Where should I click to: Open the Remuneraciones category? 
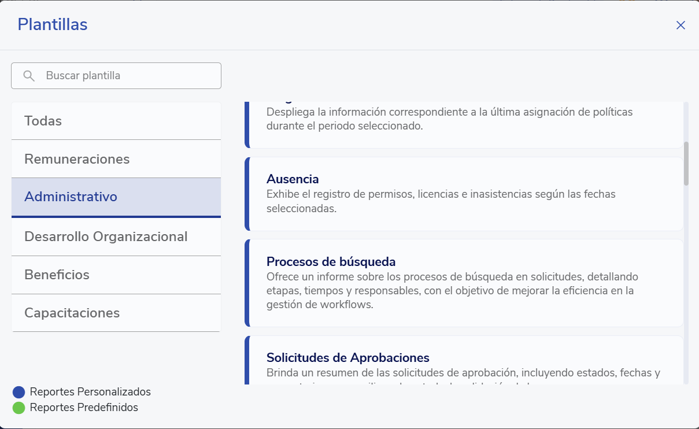(x=116, y=159)
